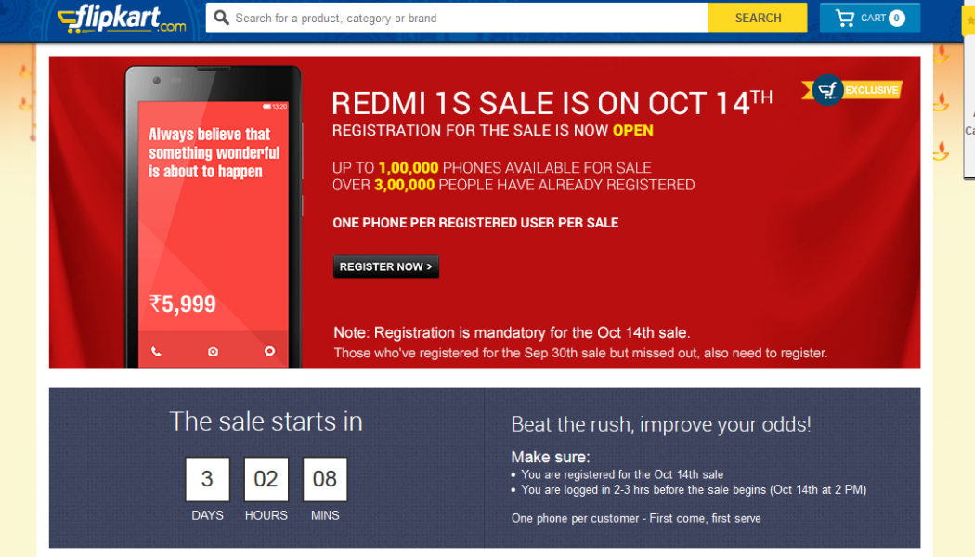The image size is (975, 557).
Task: Click the Flipkart Exclusive ribbon badge
Action: [x=851, y=90]
